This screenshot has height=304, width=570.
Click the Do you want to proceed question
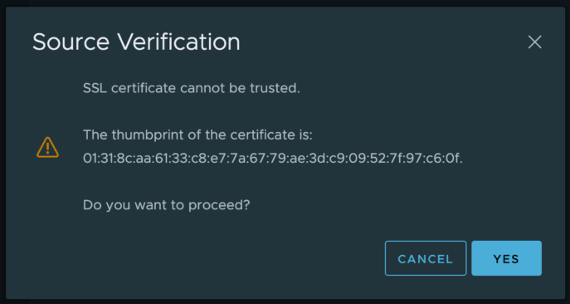click(x=167, y=205)
